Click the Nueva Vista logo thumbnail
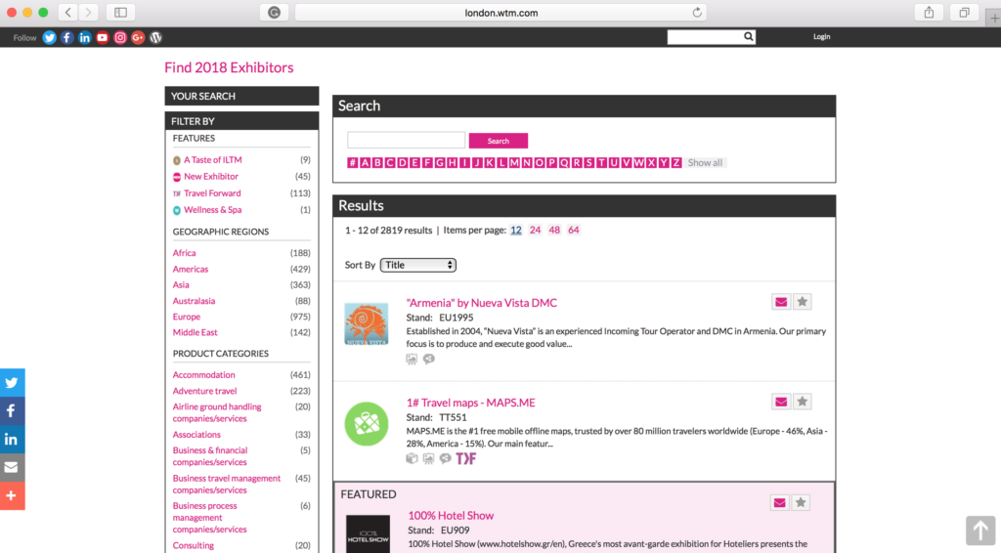Viewport: 1001px width, 553px height. coord(367,324)
